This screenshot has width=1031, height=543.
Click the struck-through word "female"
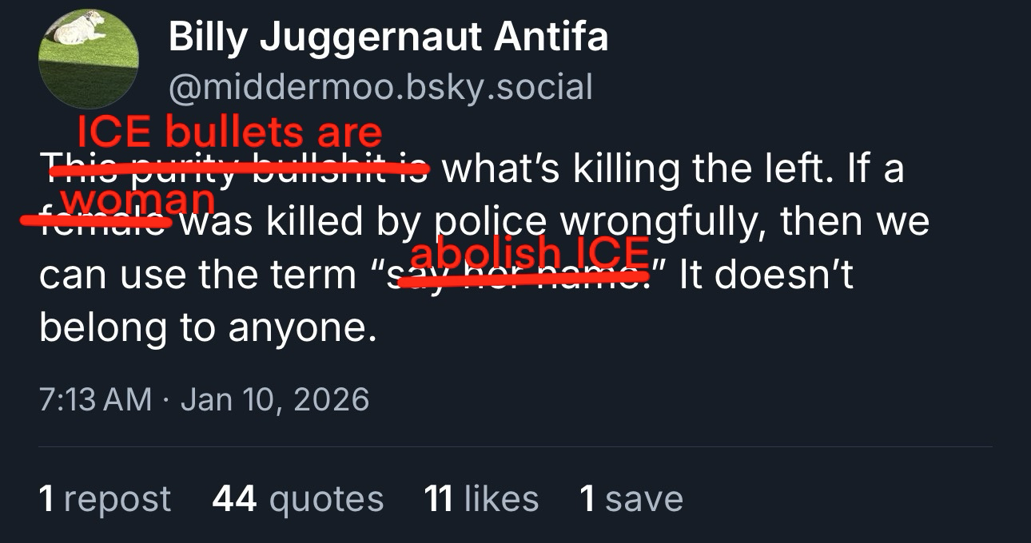pos(104,222)
